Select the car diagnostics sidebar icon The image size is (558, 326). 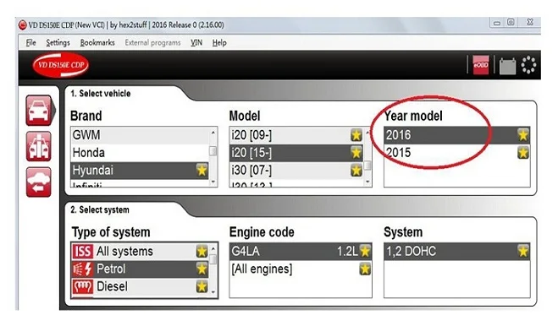(x=39, y=110)
